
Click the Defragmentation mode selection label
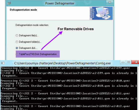tap(32, 25)
